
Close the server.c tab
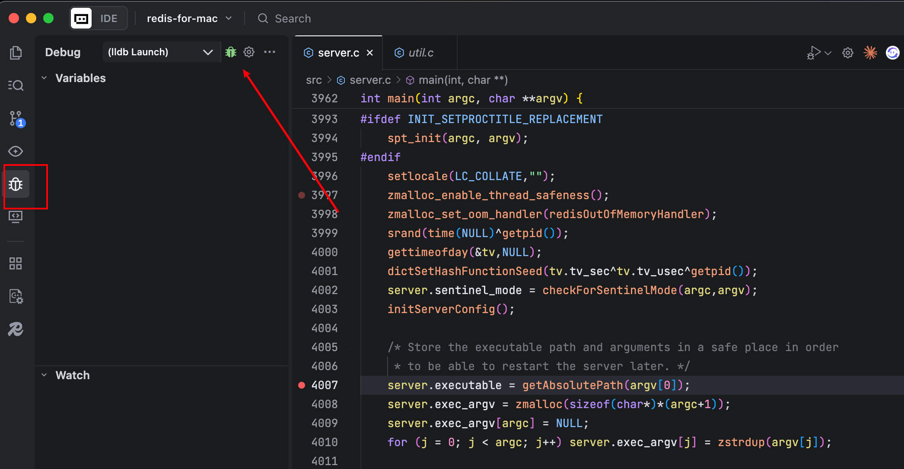click(x=370, y=53)
